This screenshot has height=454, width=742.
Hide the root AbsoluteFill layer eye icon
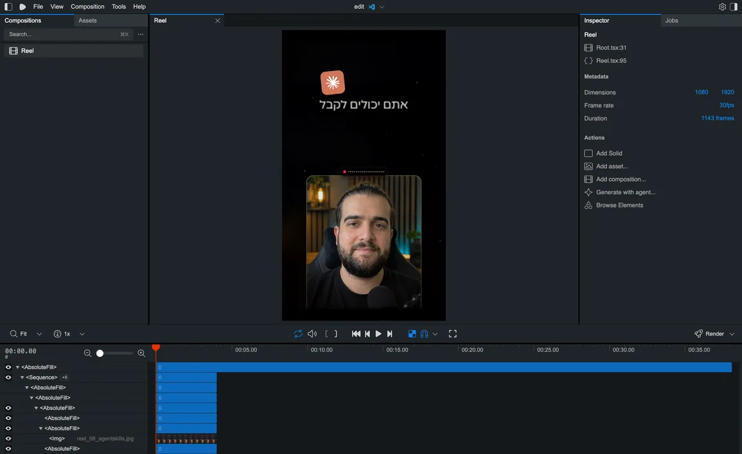9,367
